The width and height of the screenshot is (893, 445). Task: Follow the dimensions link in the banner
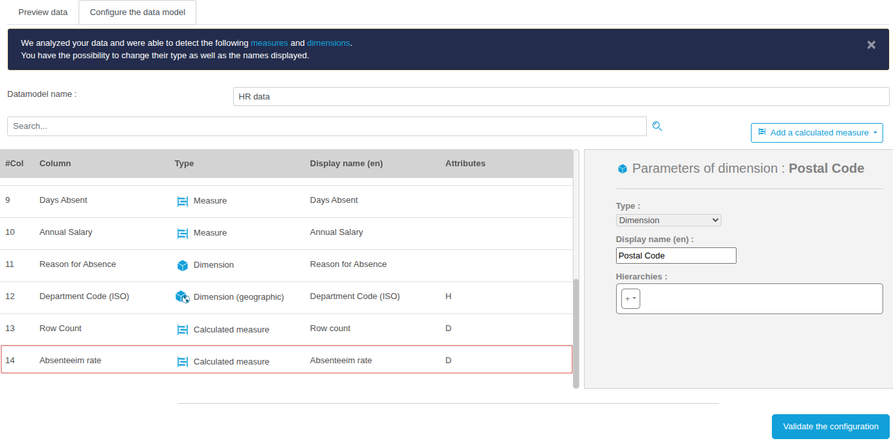click(x=329, y=43)
